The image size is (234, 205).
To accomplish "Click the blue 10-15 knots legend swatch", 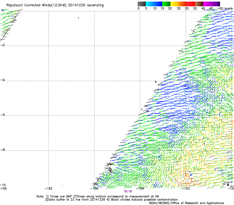I will (158, 4).
